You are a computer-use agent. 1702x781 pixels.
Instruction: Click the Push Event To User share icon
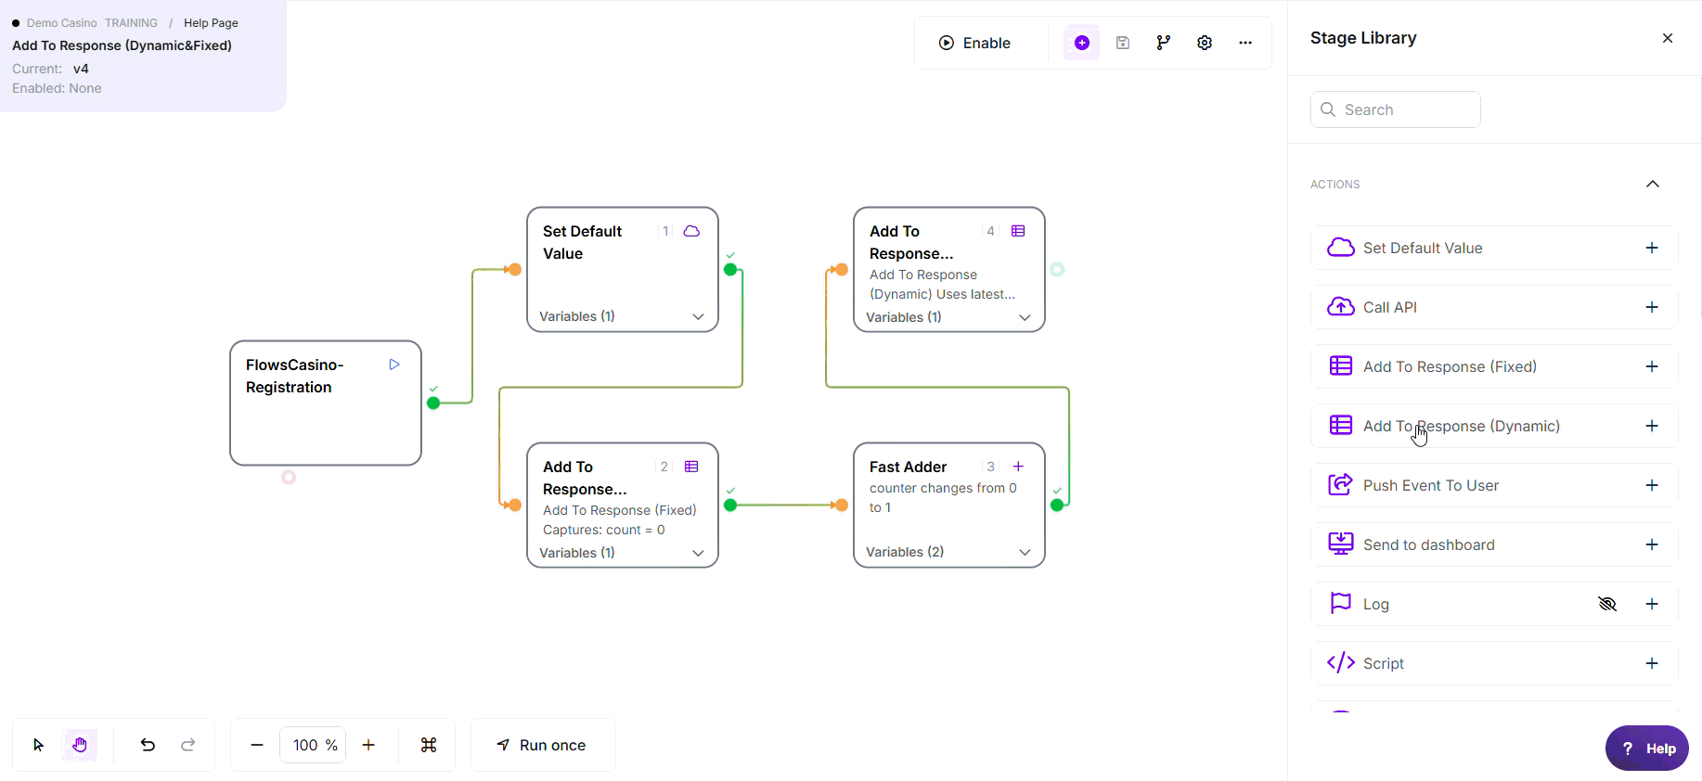1341,484
